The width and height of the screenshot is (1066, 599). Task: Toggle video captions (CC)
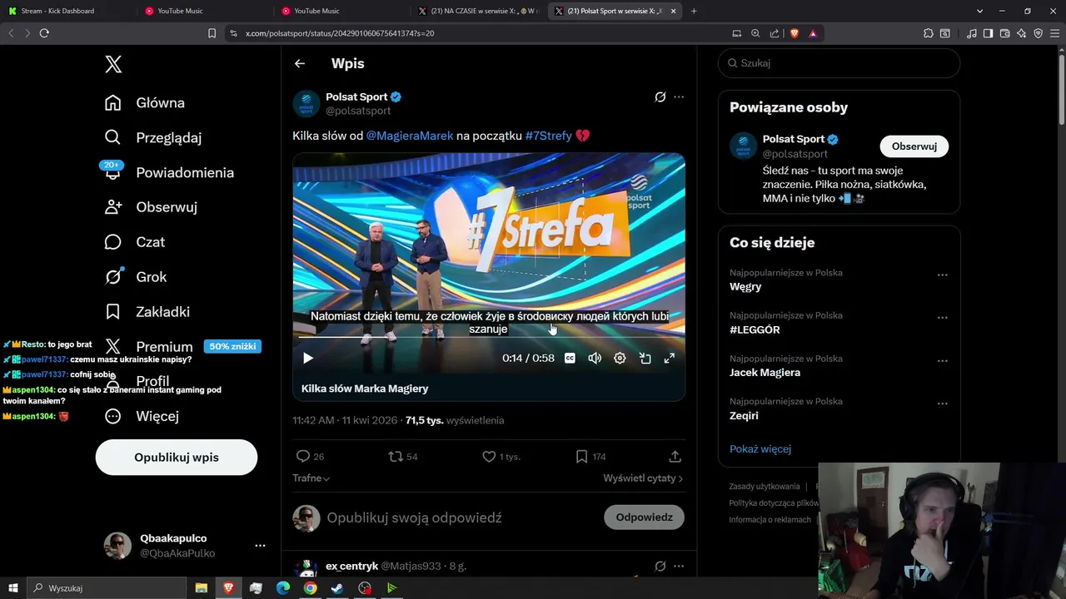point(570,358)
